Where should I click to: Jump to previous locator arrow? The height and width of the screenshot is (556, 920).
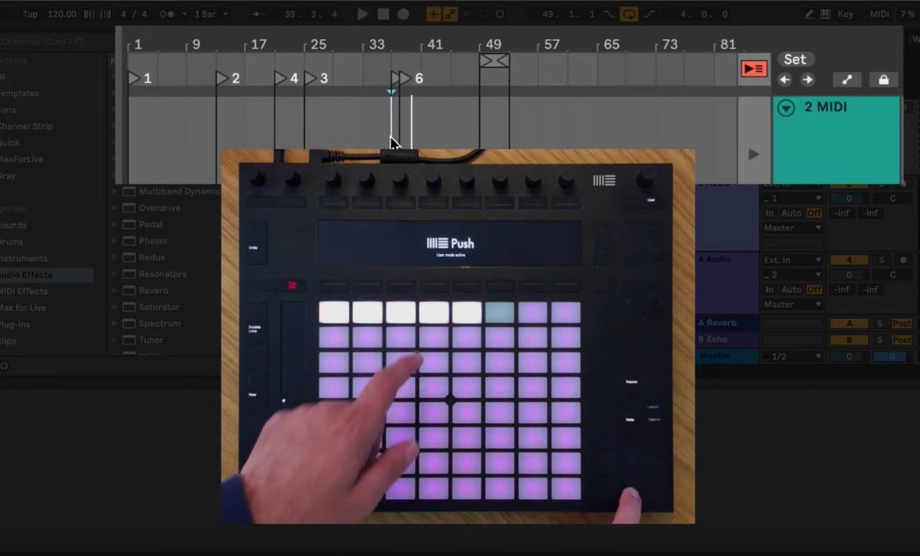tap(784, 80)
